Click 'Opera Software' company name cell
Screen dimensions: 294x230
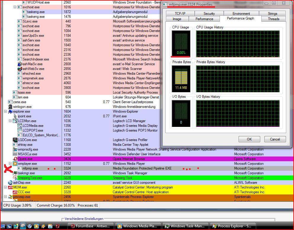pos(245,159)
